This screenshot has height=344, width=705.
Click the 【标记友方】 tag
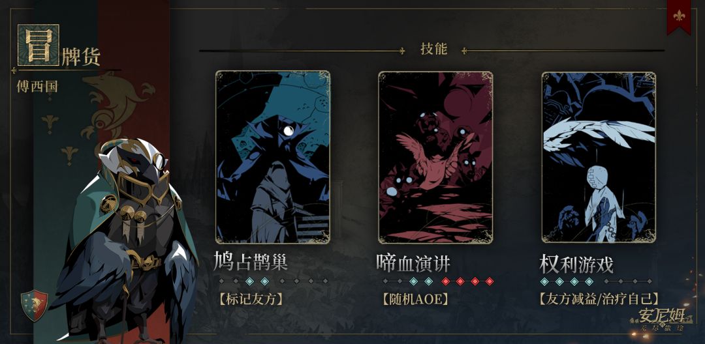pos(251,299)
